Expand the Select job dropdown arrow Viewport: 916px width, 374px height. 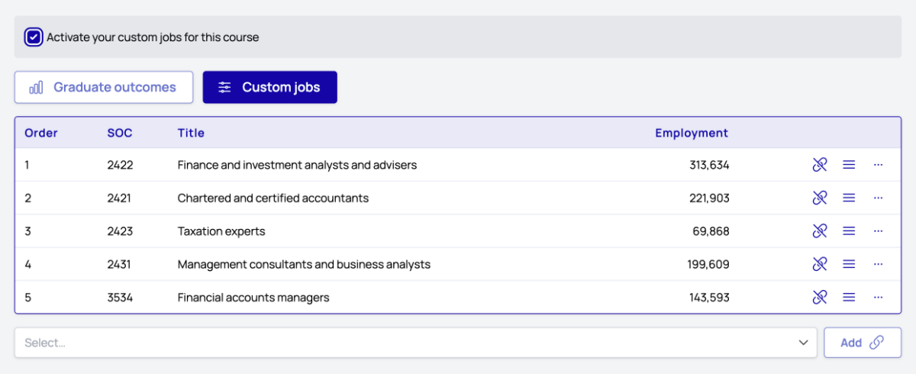point(803,343)
